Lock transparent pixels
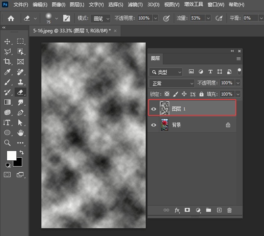This screenshot has height=236, width=264. click(167, 94)
